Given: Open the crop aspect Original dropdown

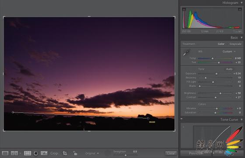Looking at the screenshot, I should point(92,153).
